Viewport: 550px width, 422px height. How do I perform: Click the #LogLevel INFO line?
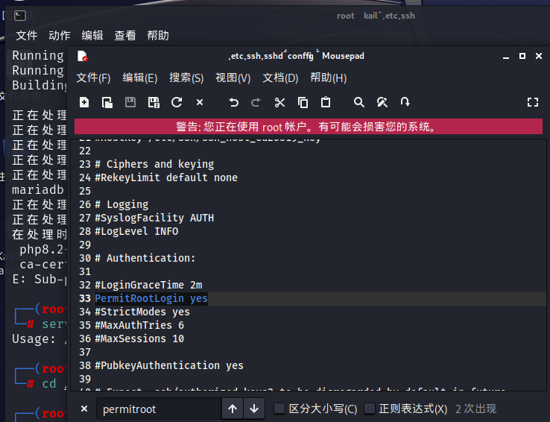pyautogui.click(x=136, y=231)
